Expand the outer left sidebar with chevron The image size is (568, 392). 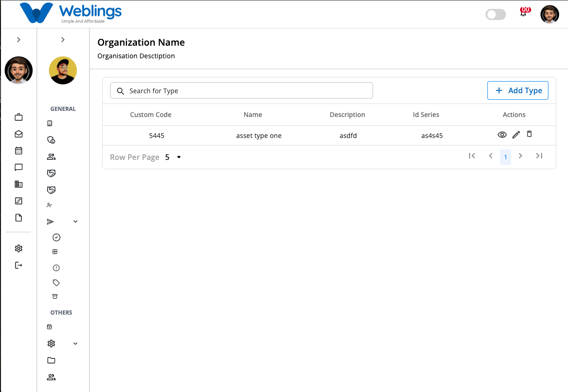(x=19, y=40)
